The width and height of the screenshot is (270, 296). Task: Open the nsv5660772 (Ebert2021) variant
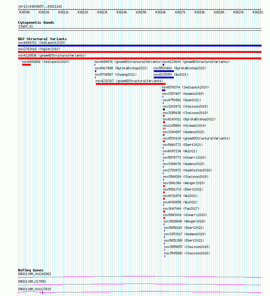[183, 145]
